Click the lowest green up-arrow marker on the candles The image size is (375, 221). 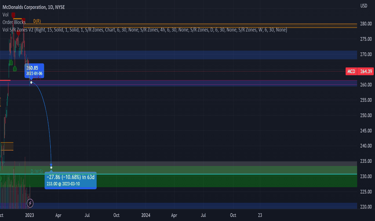coord(15,69)
